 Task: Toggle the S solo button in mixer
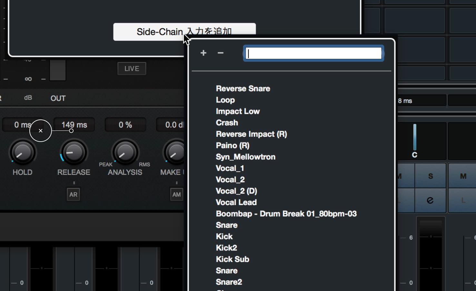click(430, 176)
